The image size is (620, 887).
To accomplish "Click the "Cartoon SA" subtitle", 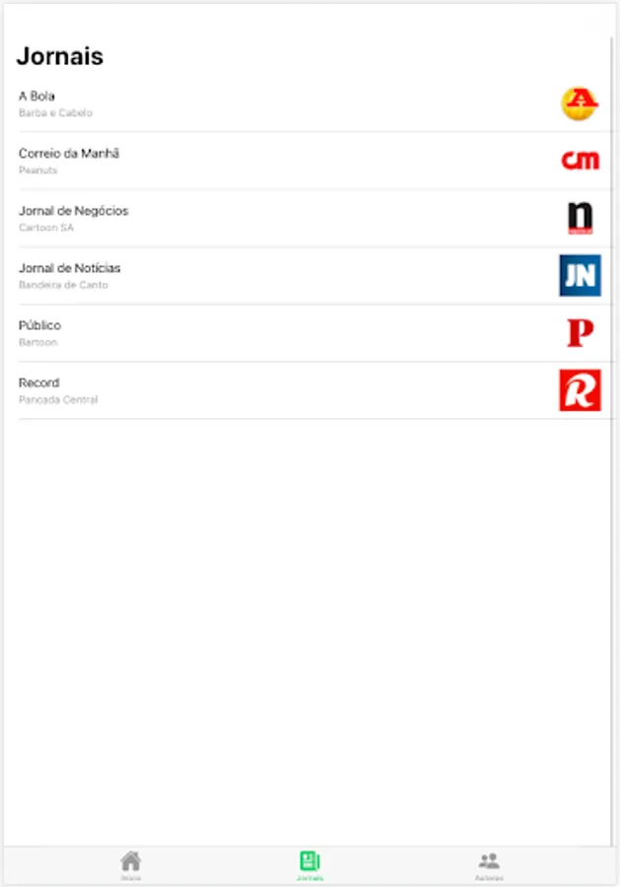I will pyautogui.click(x=46, y=228).
